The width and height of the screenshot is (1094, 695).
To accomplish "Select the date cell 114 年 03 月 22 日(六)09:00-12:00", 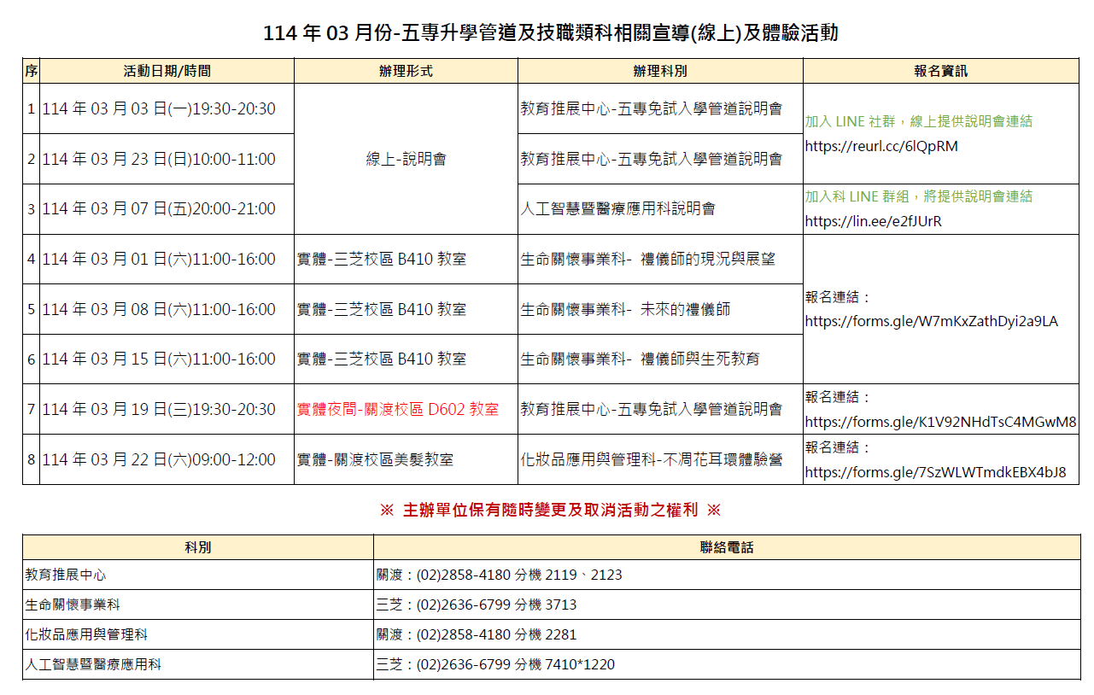I will (159, 460).
